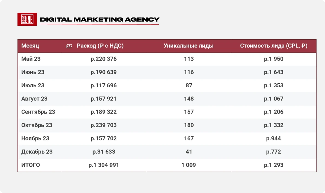The height and width of the screenshot is (193, 325).
Task: Select the Расход (₽ с НДС) column header
Action: (x=100, y=46)
